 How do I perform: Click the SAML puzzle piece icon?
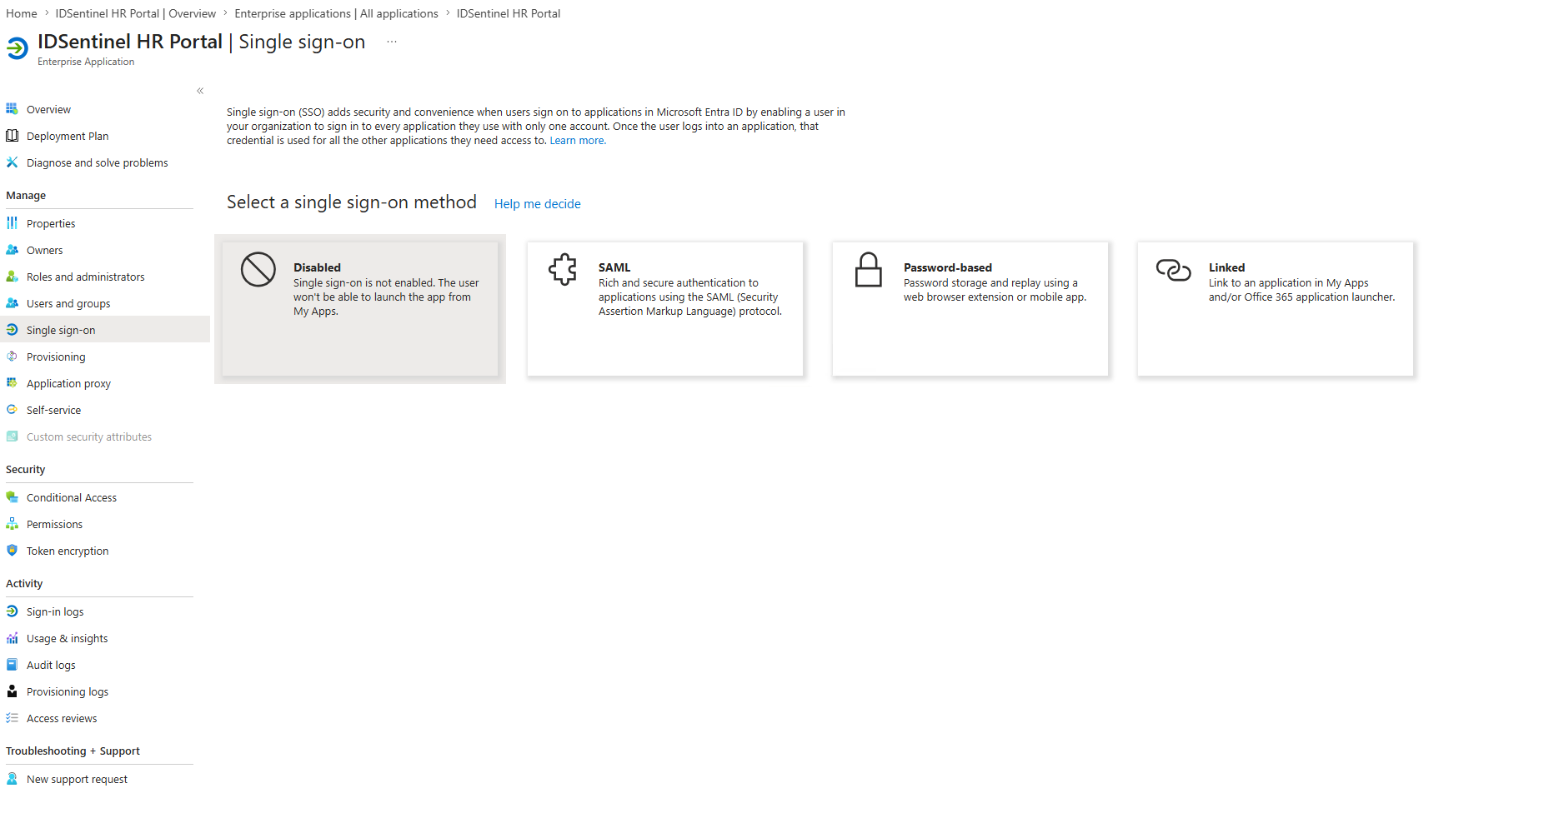pyautogui.click(x=563, y=269)
